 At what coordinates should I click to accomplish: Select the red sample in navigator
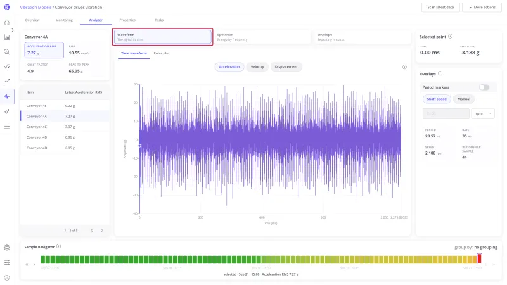point(479,258)
